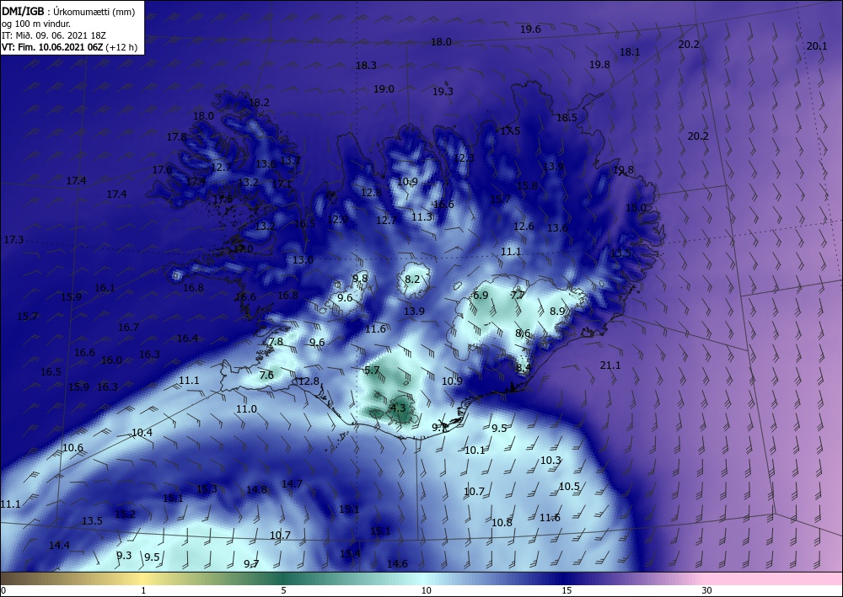Click the map value 10.4
This screenshot has width=843, height=597.
click(142, 433)
